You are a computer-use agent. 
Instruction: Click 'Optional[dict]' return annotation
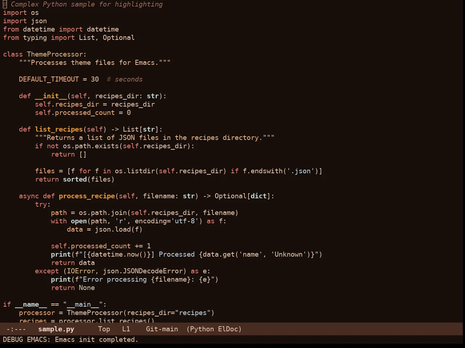[243, 196]
